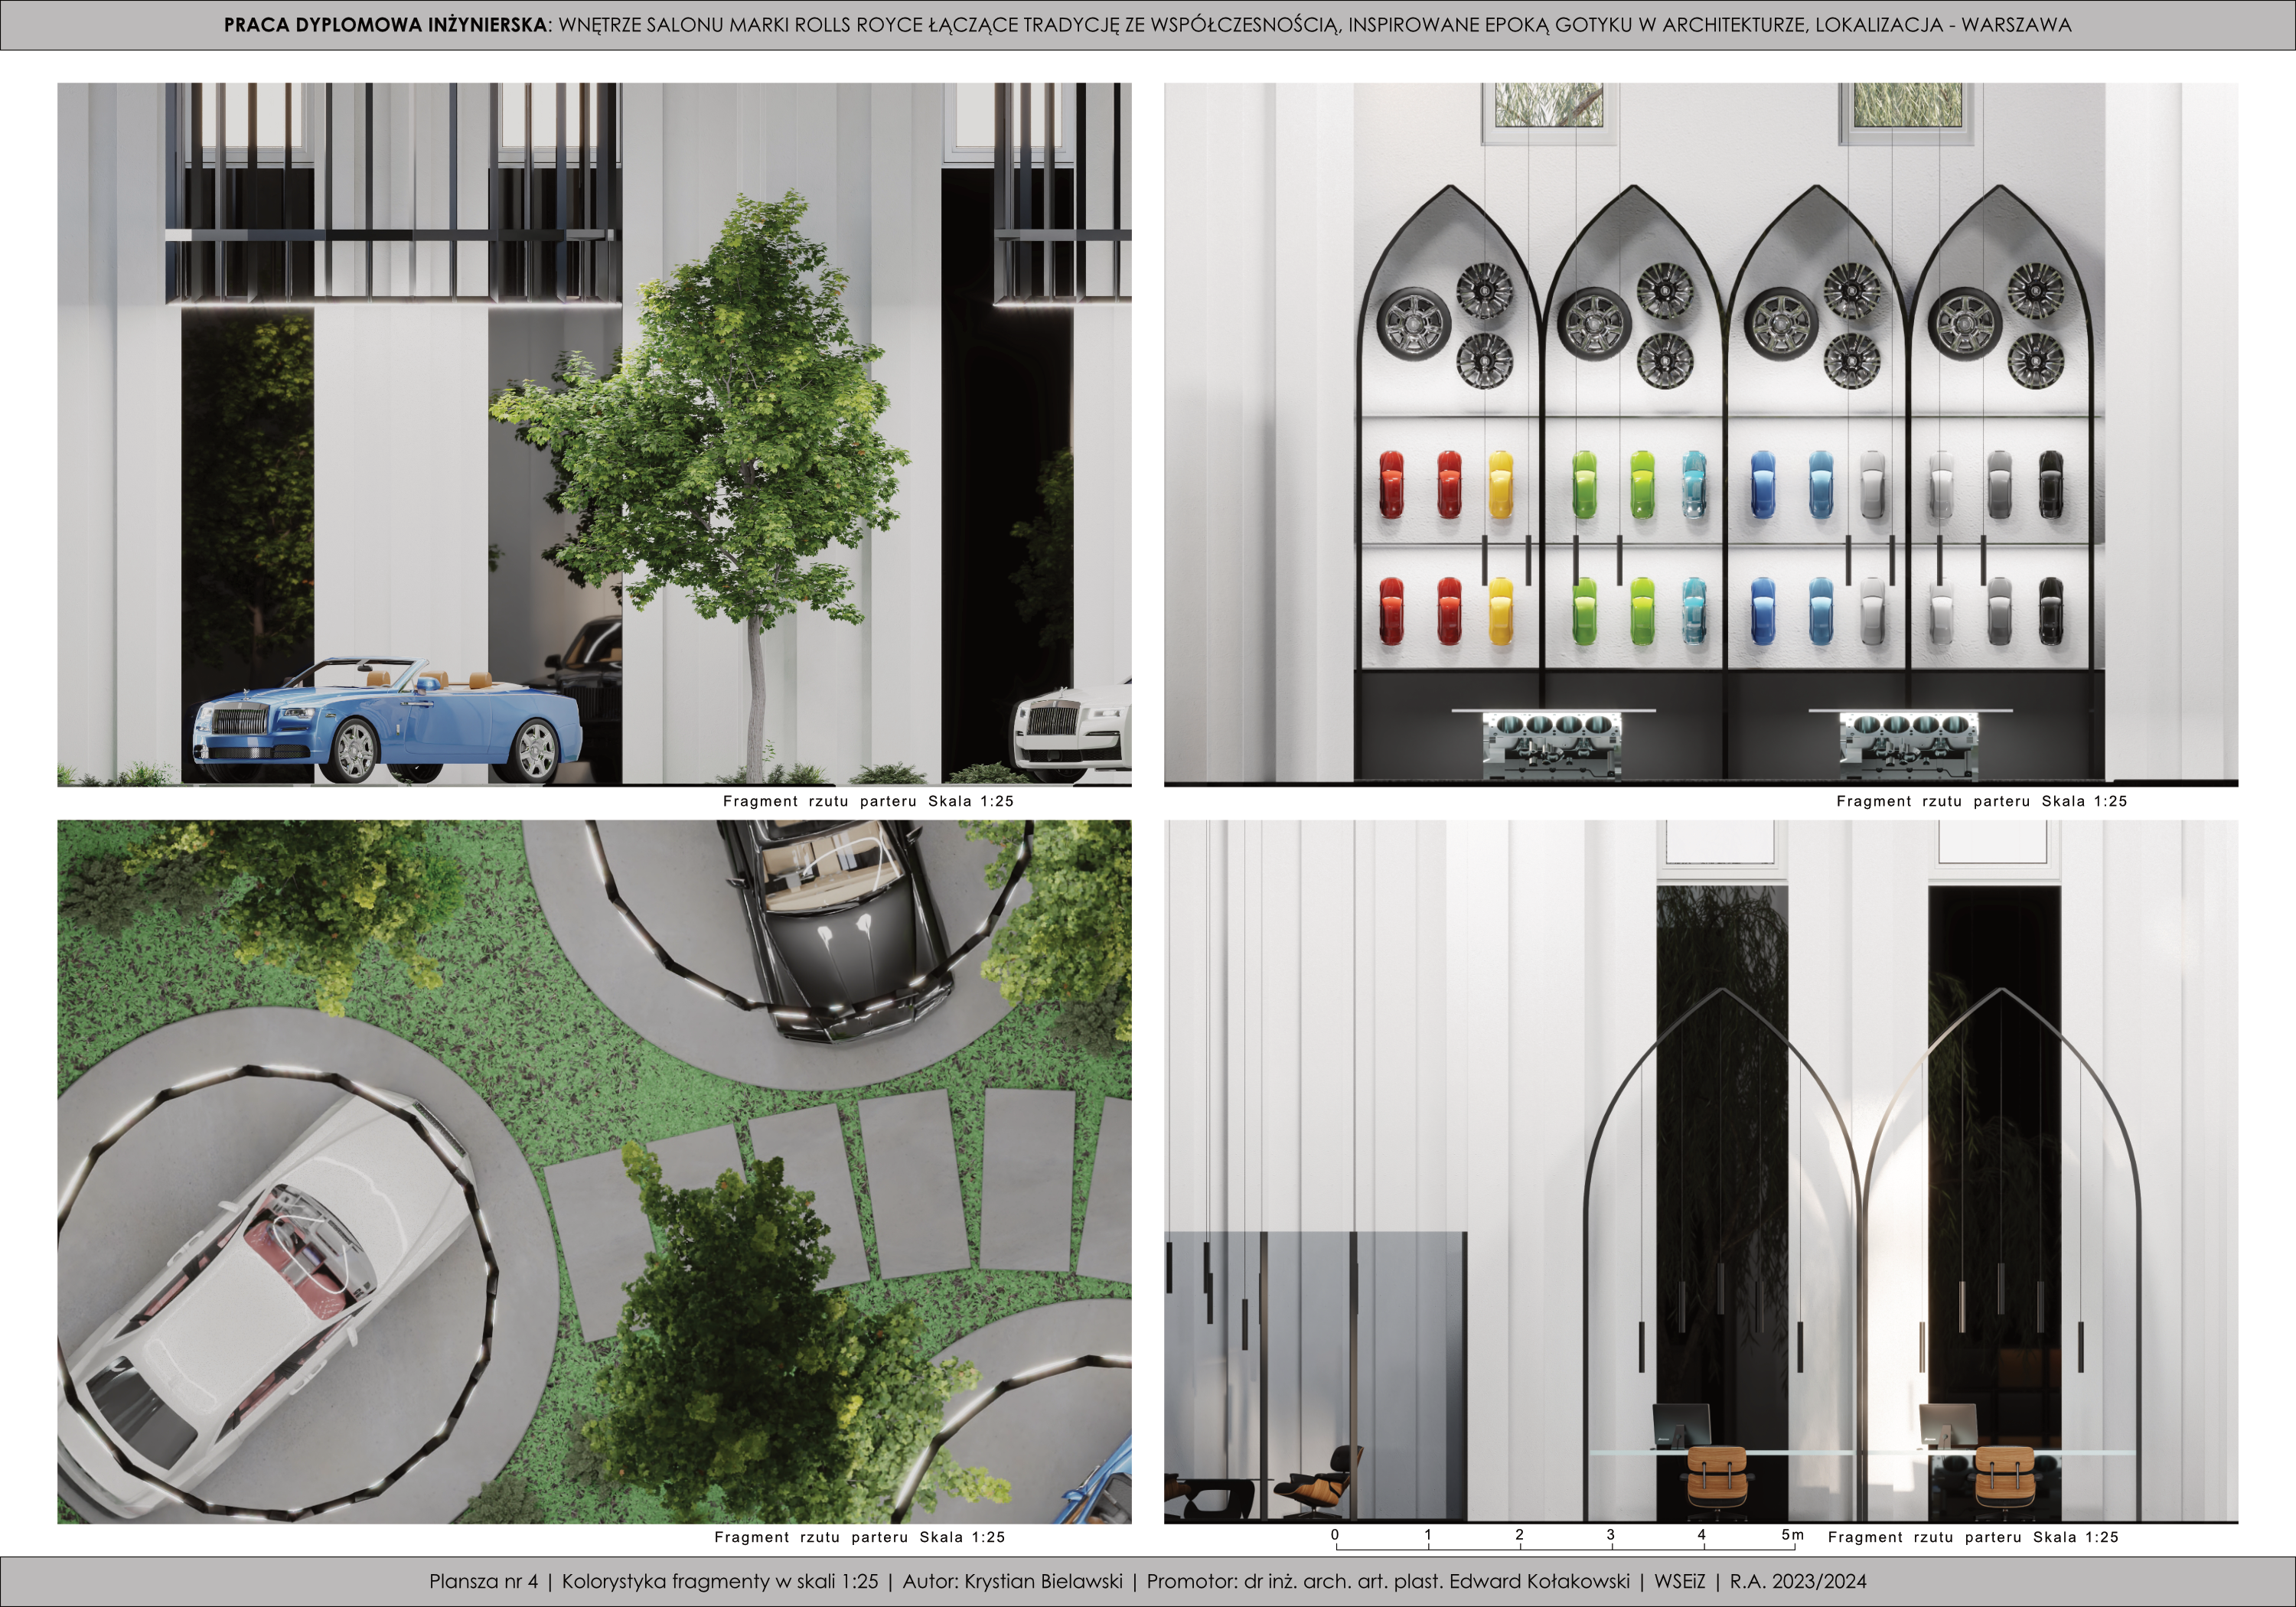Click 'Autor: Krystian Bielawski' in the footer
2296x1607 pixels.
pyautogui.click(x=1012, y=1581)
